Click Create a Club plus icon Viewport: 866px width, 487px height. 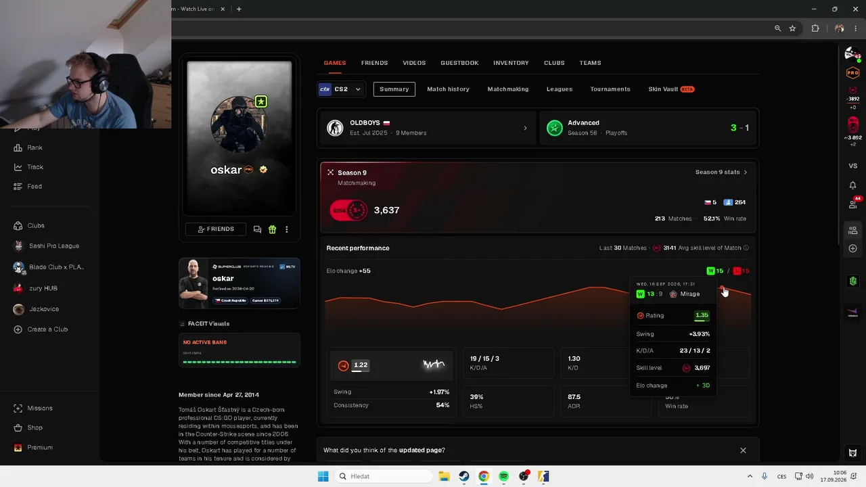click(18, 329)
